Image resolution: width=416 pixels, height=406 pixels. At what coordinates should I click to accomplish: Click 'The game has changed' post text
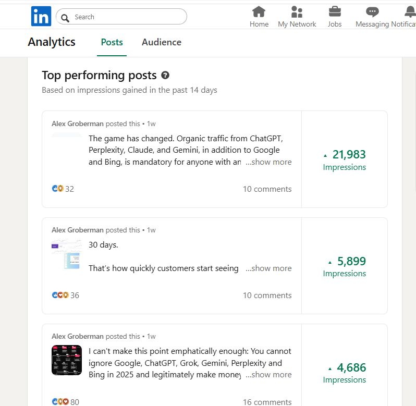click(x=186, y=150)
